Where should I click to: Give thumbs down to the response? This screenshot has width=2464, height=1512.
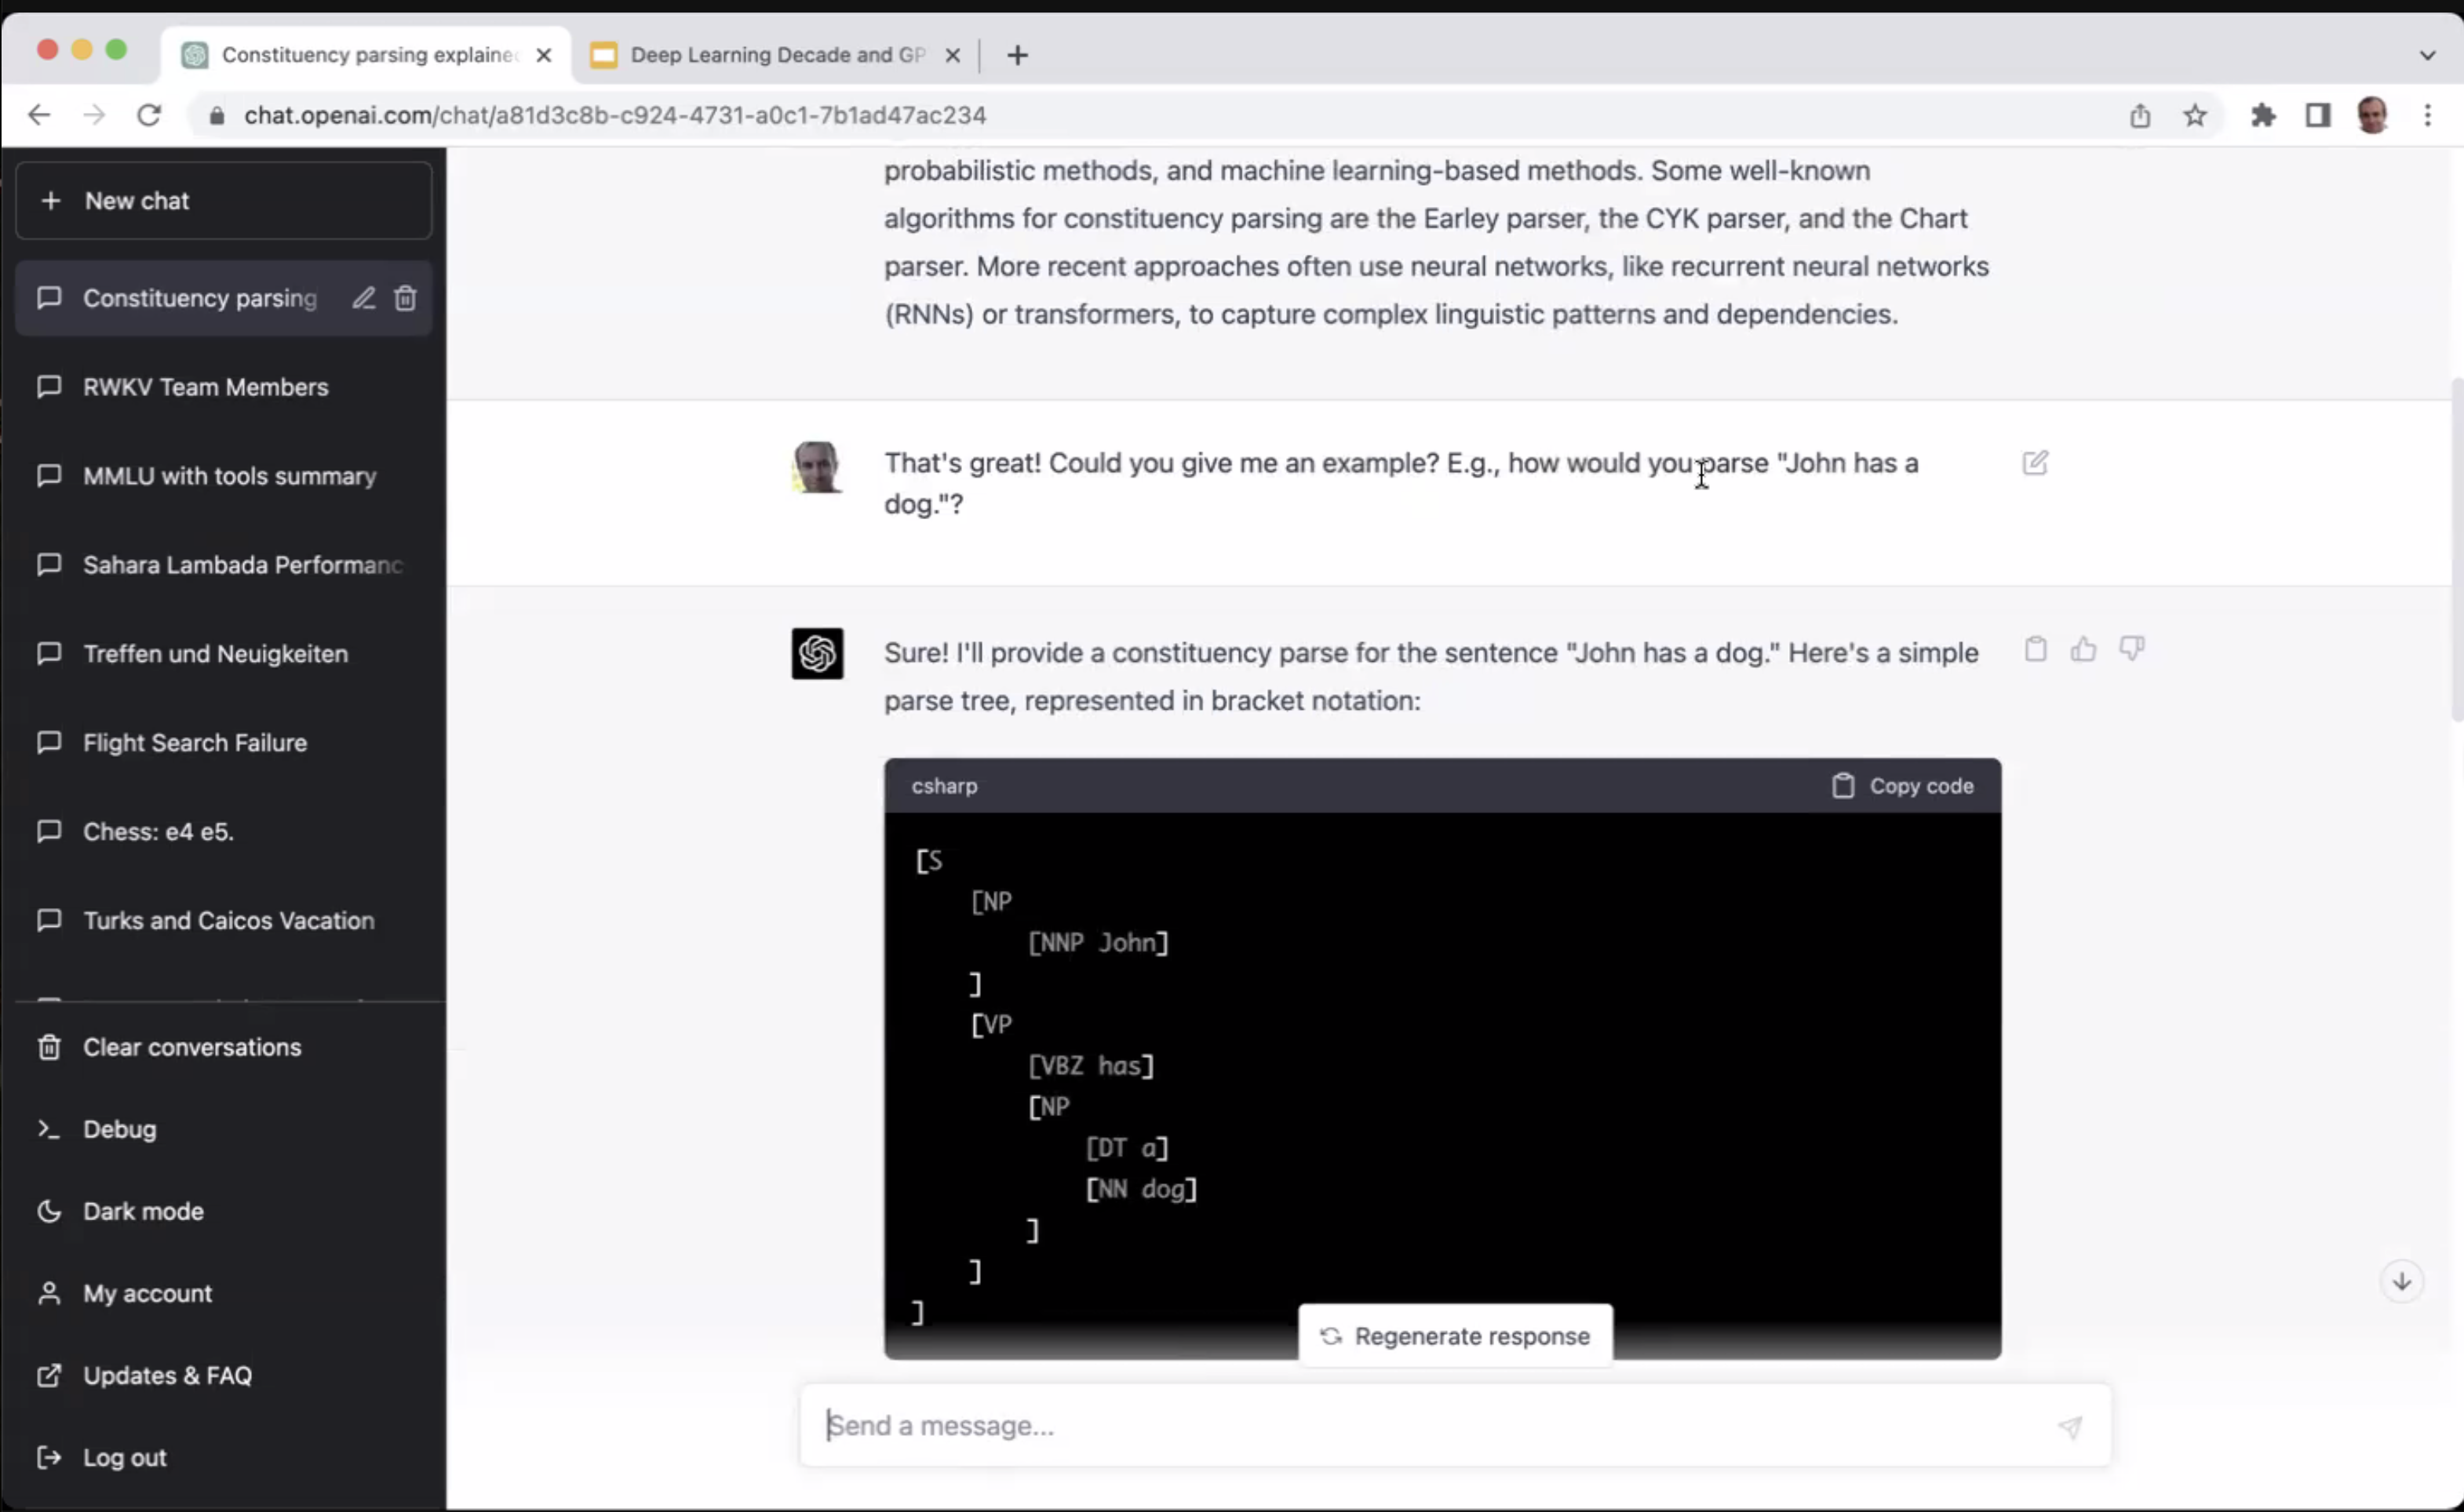pyautogui.click(x=2130, y=649)
